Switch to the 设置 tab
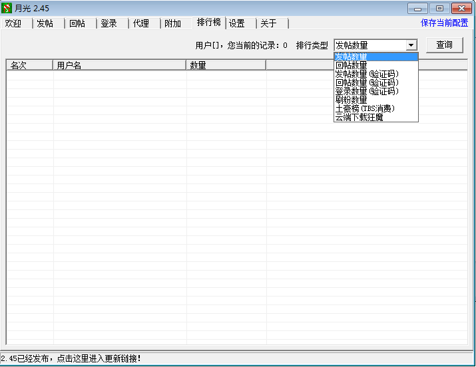 coord(237,23)
